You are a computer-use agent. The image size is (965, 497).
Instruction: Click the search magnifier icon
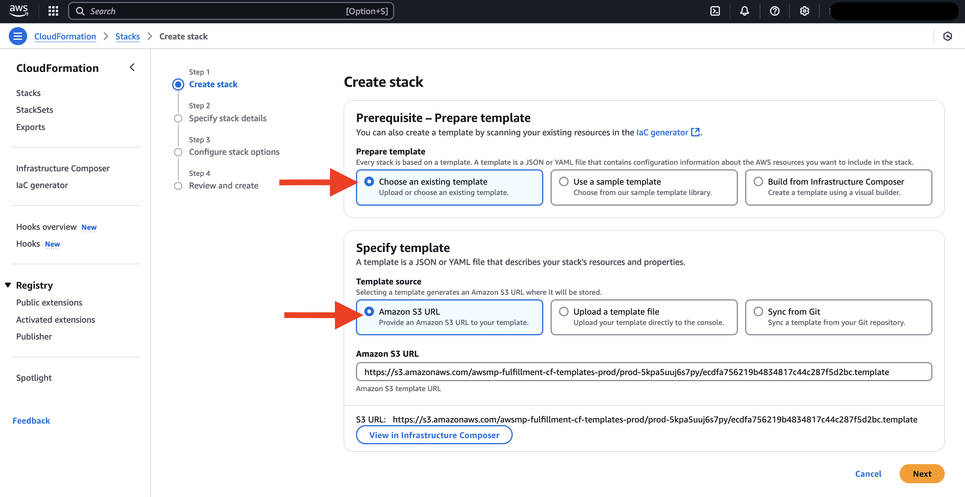coord(80,11)
